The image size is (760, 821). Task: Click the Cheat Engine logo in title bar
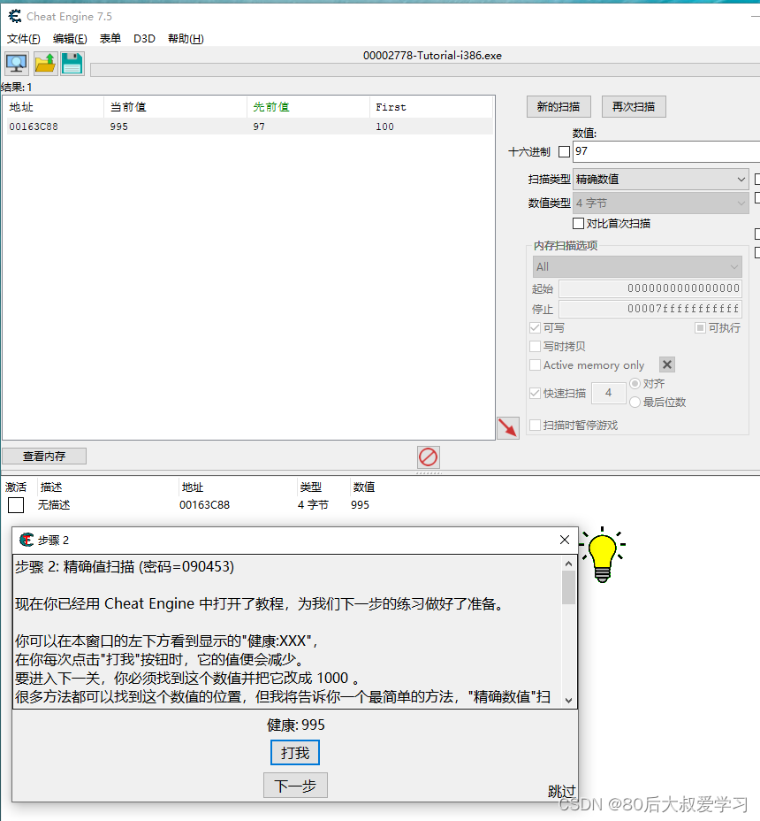tap(15, 16)
